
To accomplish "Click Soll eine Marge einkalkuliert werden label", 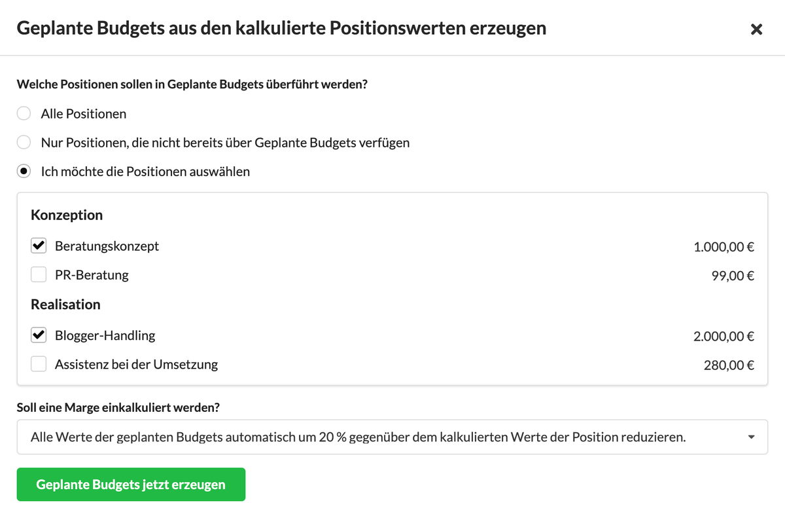I will (118, 407).
